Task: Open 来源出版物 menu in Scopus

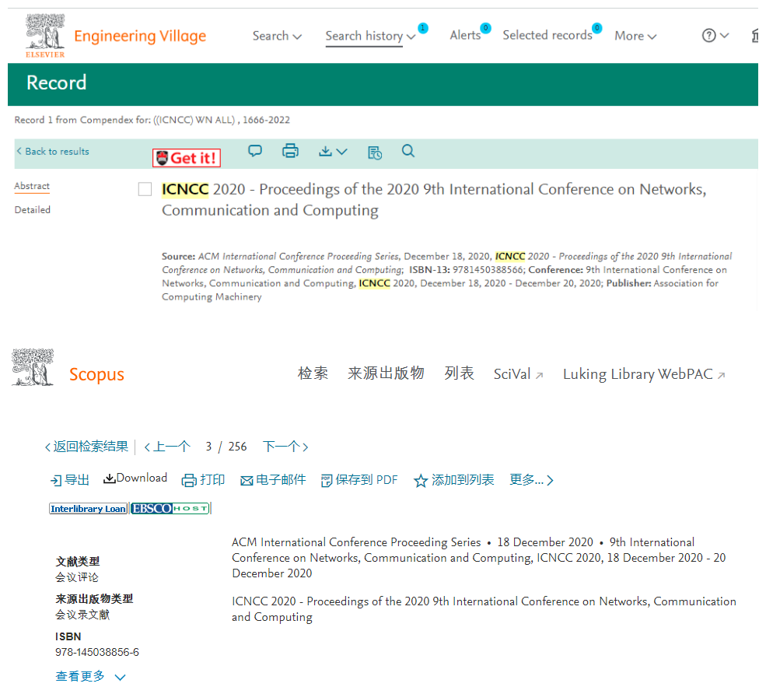Action: [386, 373]
